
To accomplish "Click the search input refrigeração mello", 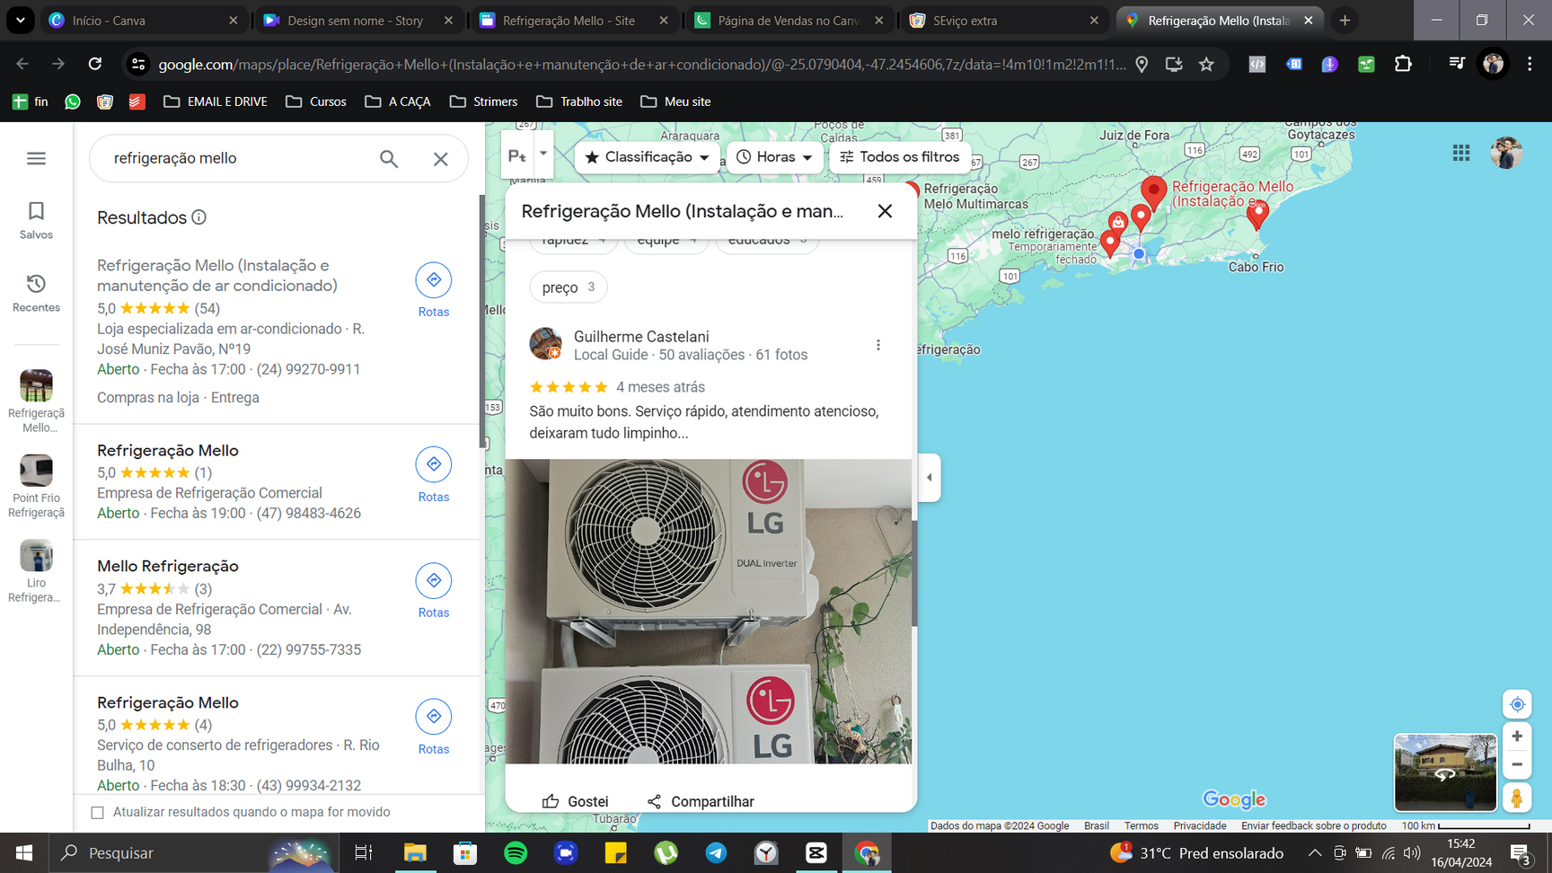I will point(238,158).
